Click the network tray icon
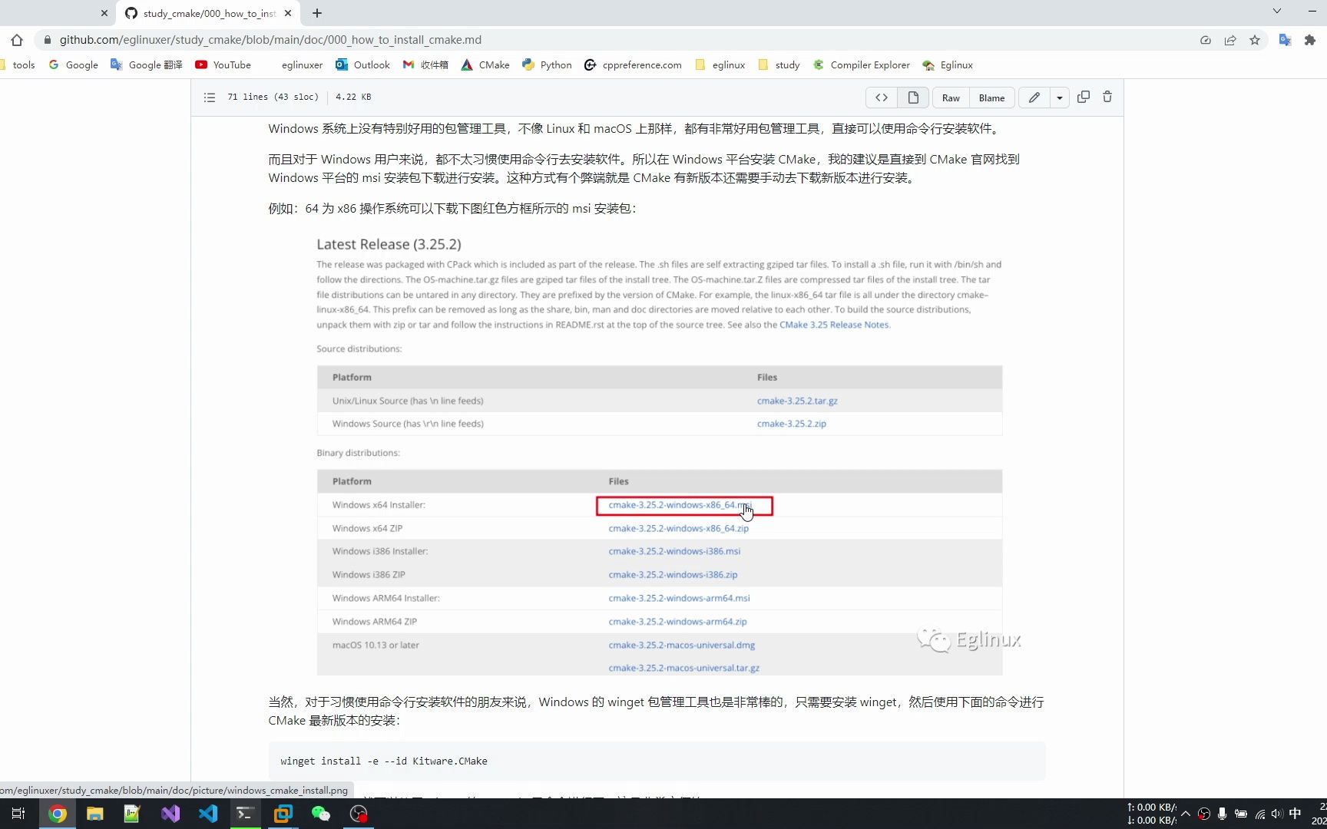1327x829 pixels. point(1260,814)
